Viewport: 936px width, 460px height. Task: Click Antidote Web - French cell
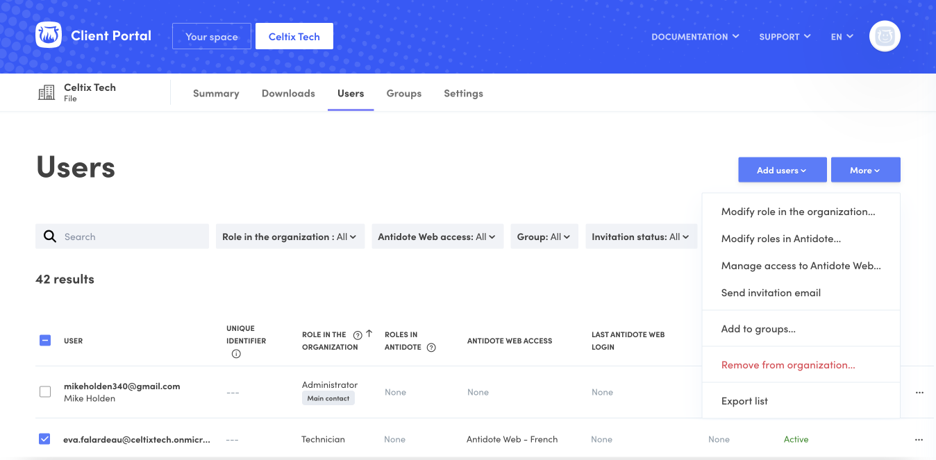pyautogui.click(x=512, y=439)
